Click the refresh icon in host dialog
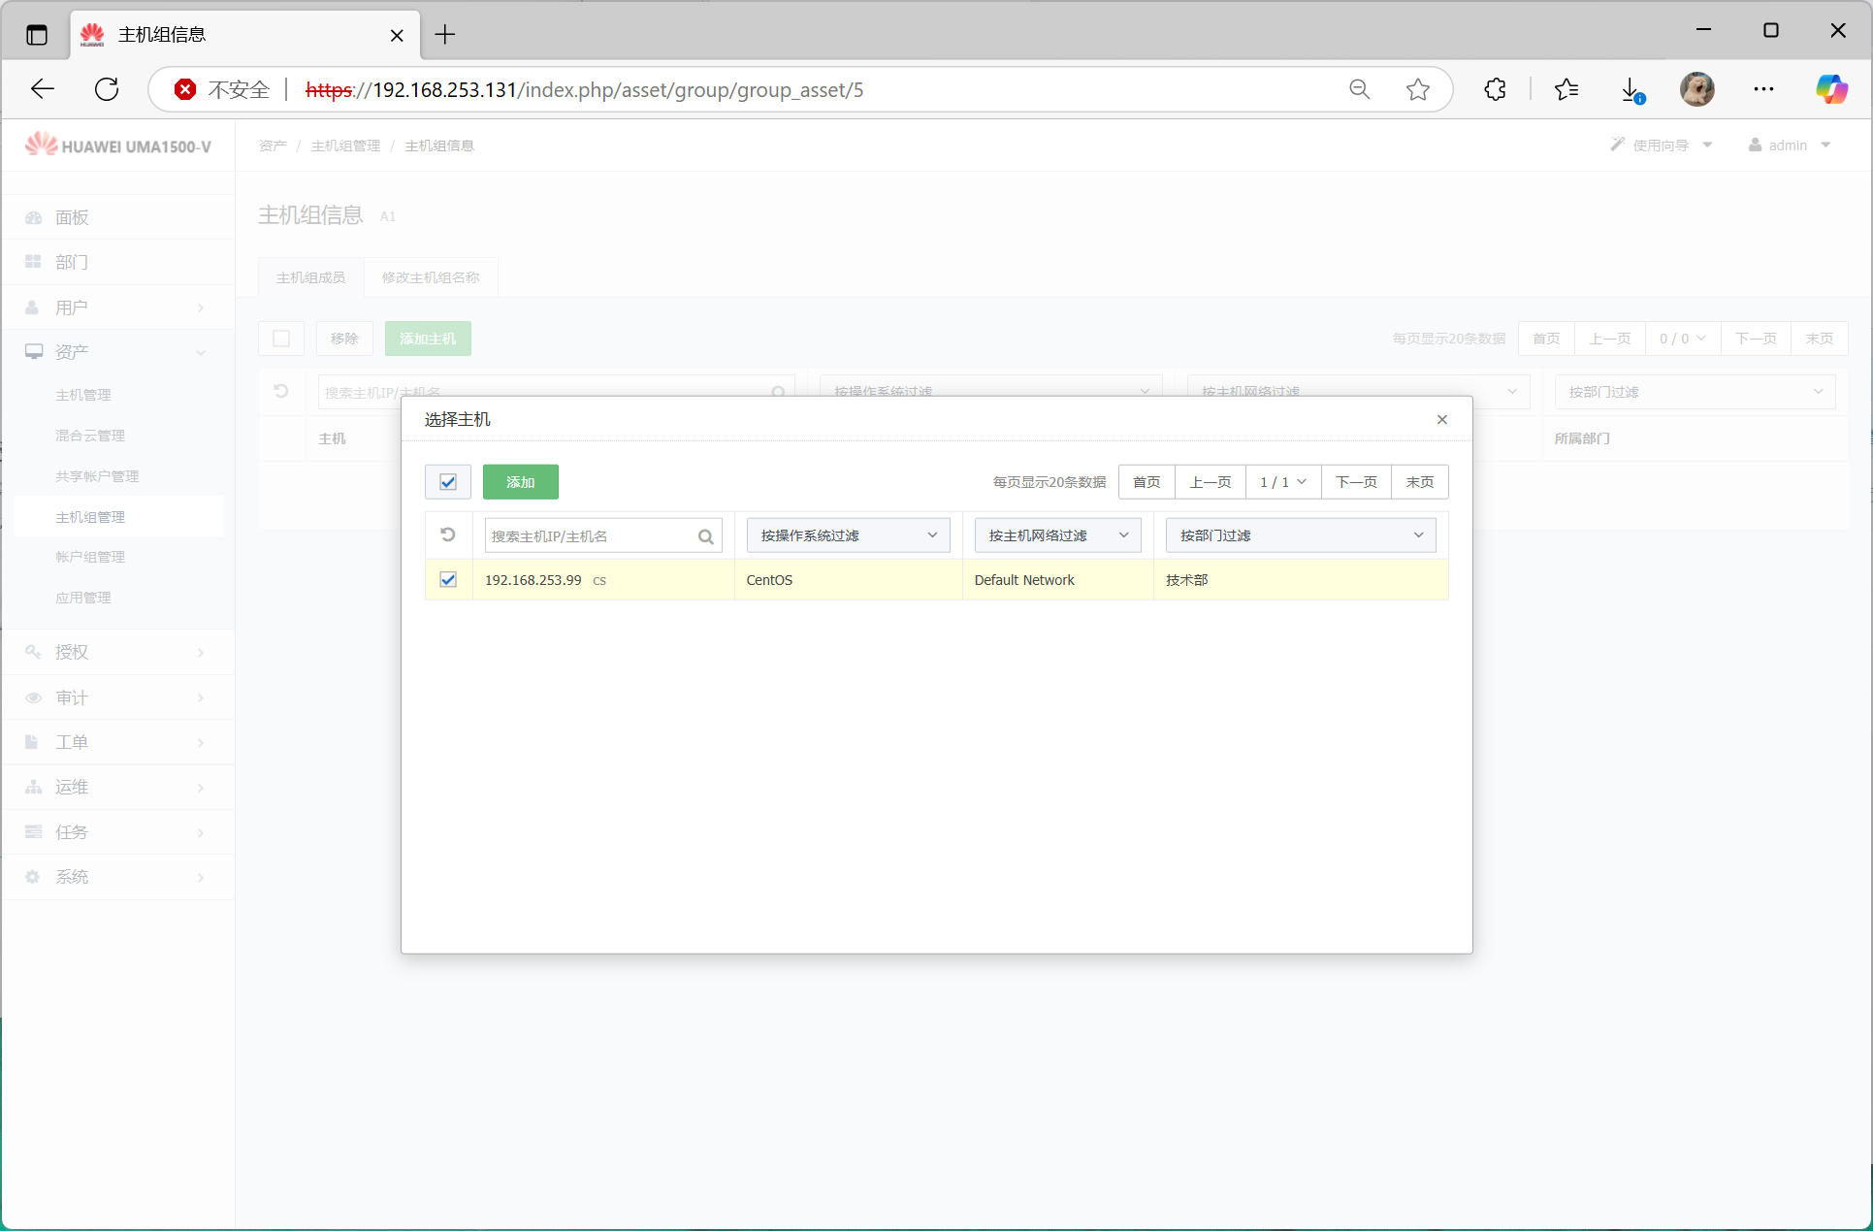 [448, 535]
